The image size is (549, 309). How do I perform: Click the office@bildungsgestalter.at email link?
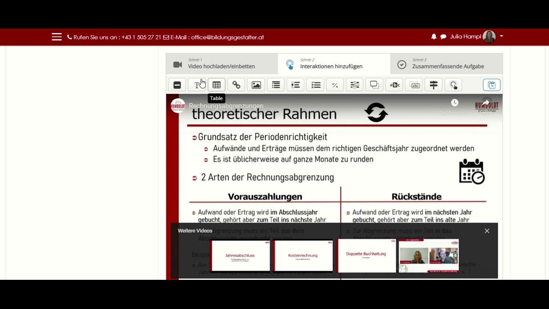(x=227, y=37)
